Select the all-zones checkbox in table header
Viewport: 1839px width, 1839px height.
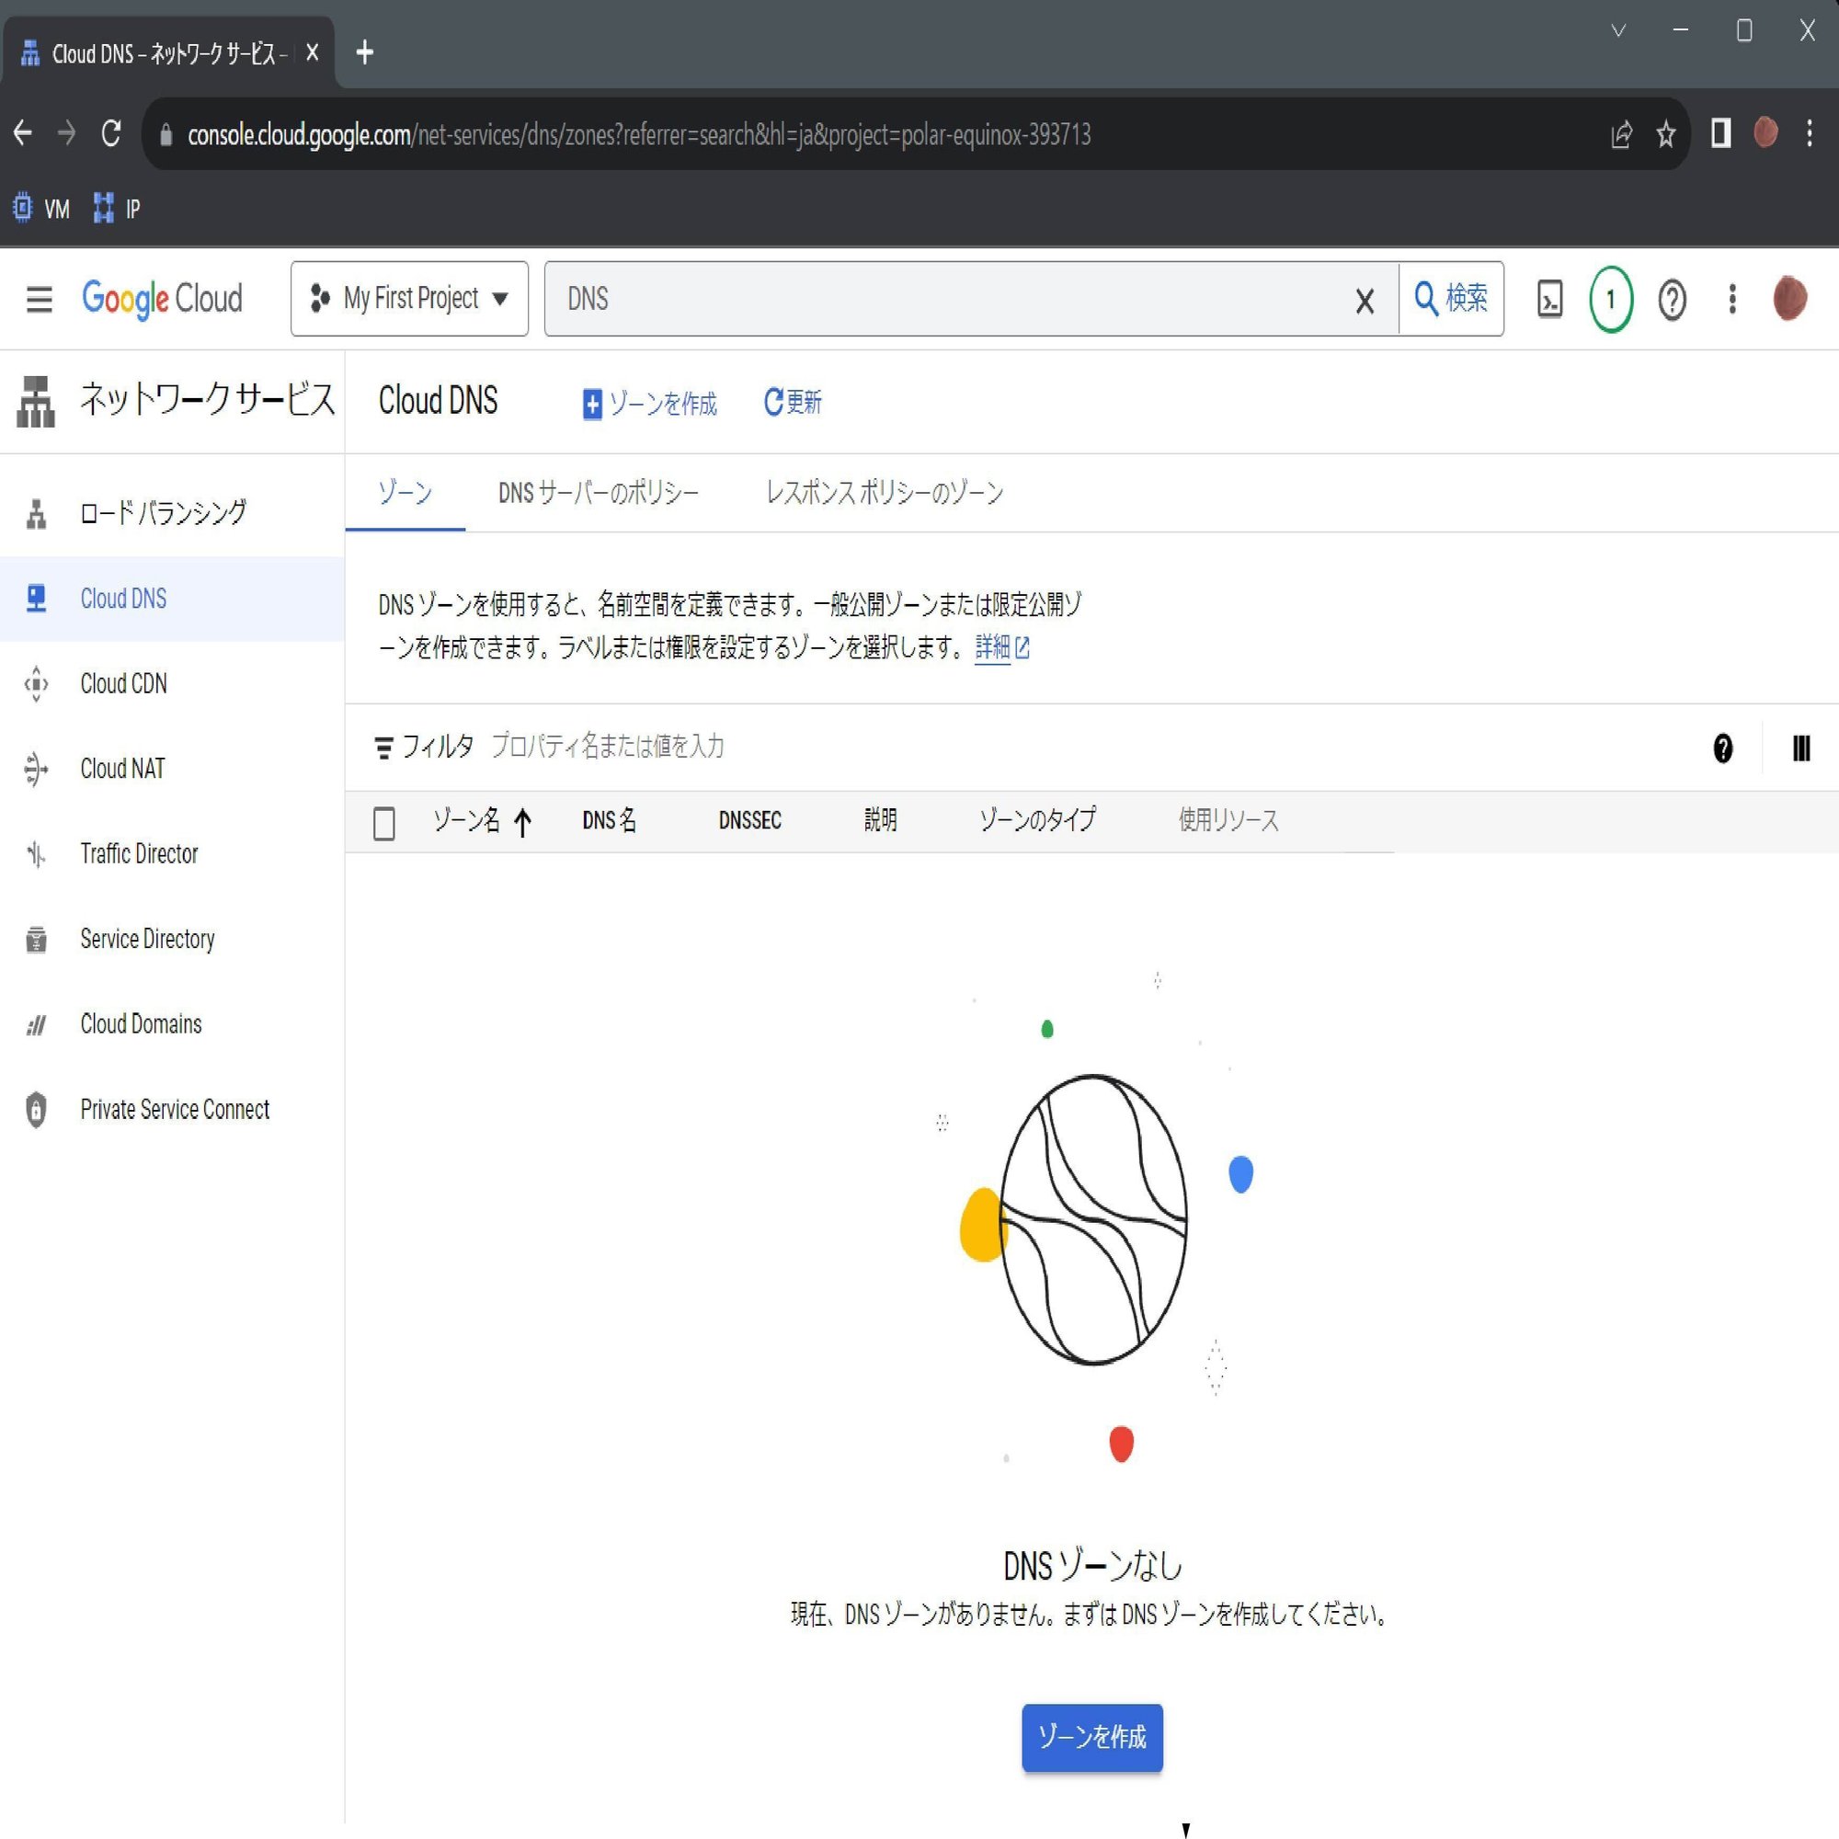383,822
